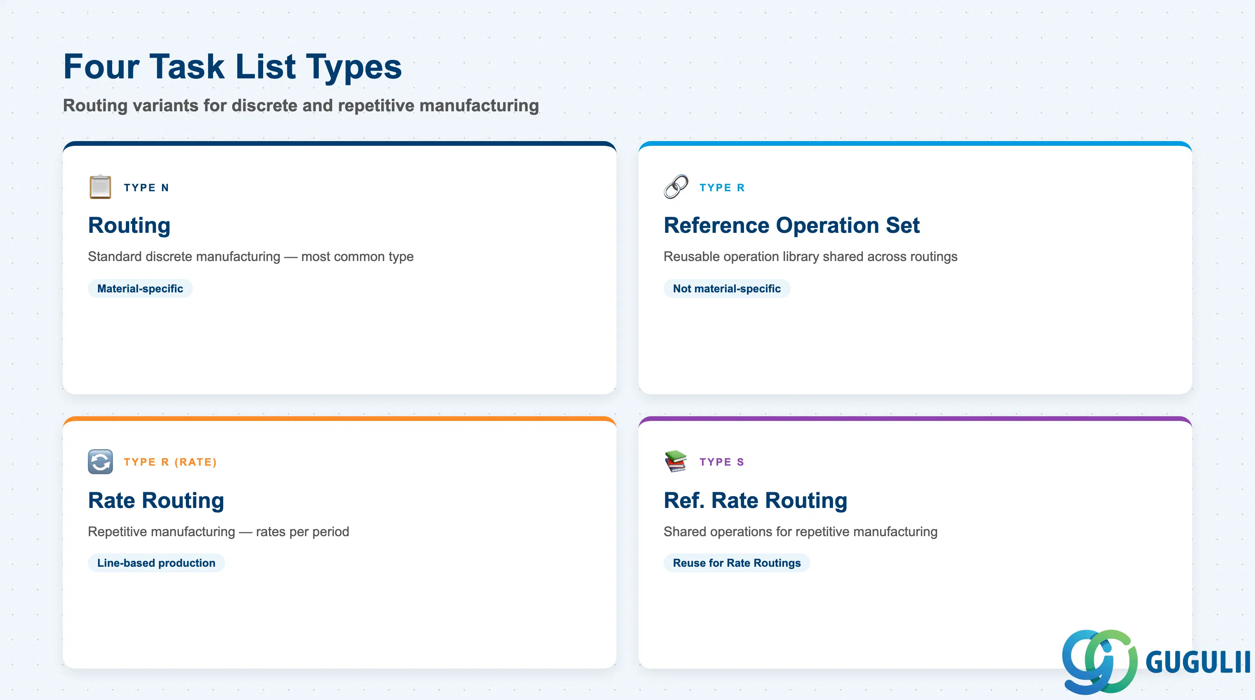Click the blue 'TYPE R' label
This screenshot has width=1255, height=700.
(722, 187)
